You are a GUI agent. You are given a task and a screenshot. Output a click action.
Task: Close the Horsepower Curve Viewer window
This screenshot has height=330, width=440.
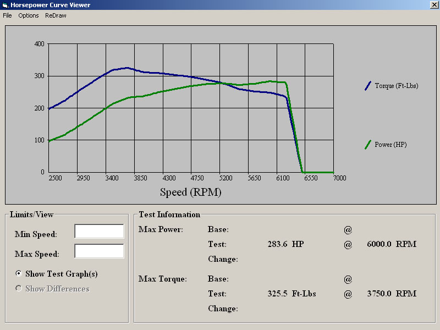click(434, 5)
